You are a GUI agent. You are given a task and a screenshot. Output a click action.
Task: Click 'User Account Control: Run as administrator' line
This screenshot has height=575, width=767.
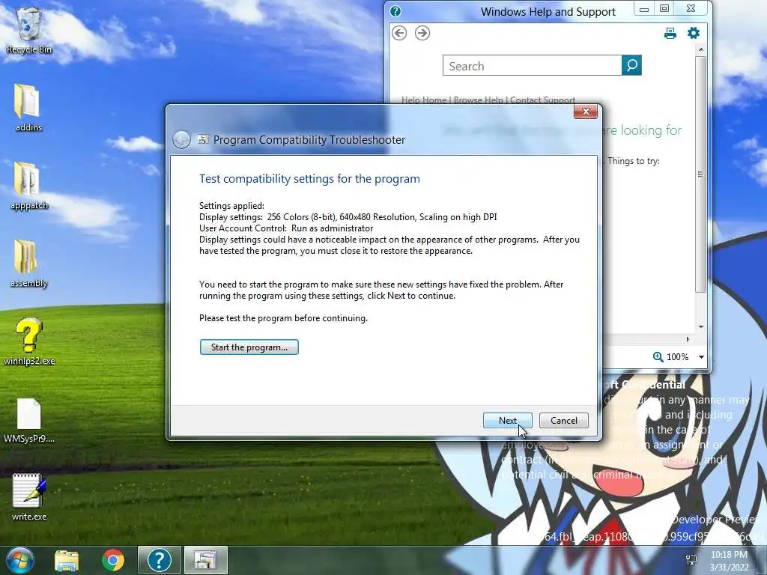click(286, 228)
